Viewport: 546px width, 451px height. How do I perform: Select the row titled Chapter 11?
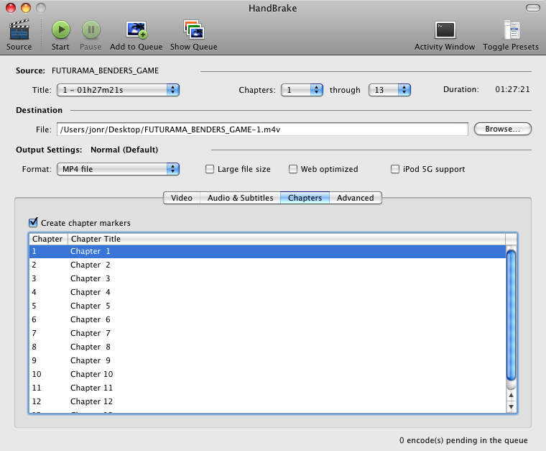pyautogui.click(x=267, y=388)
